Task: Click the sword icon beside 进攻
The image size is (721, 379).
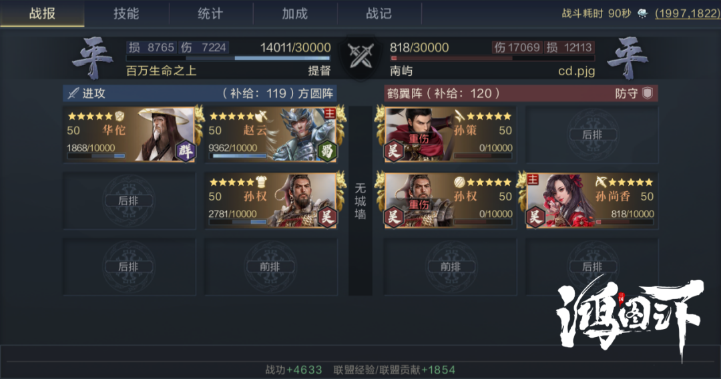Action: (73, 93)
